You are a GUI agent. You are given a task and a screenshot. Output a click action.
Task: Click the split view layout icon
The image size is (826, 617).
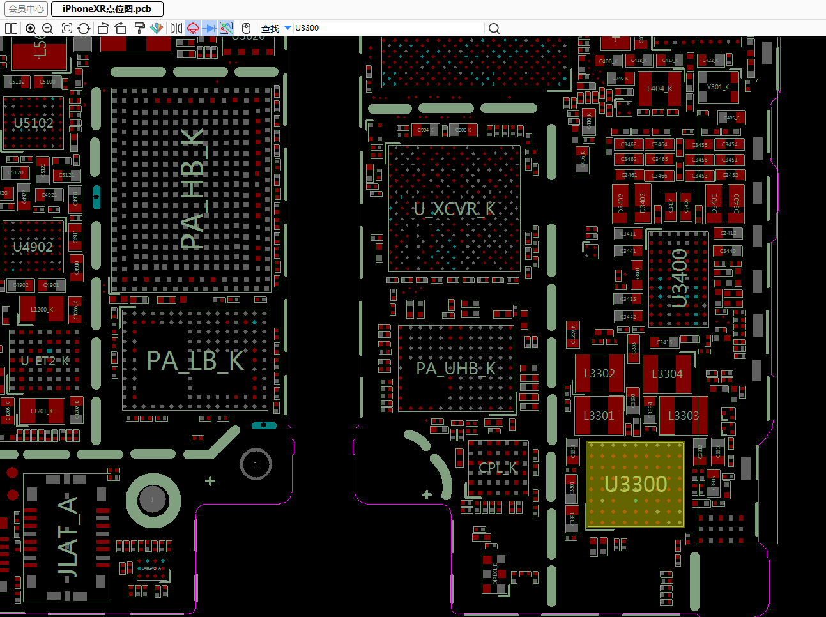point(11,28)
